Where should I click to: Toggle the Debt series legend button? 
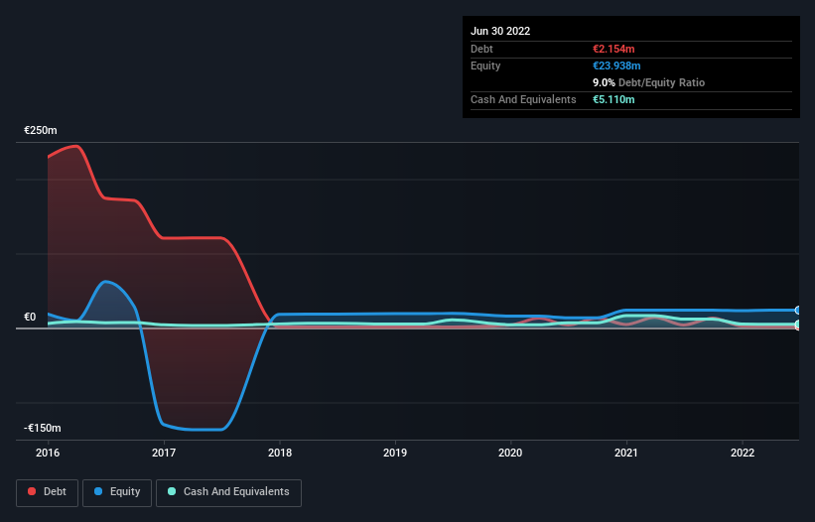pos(47,492)
